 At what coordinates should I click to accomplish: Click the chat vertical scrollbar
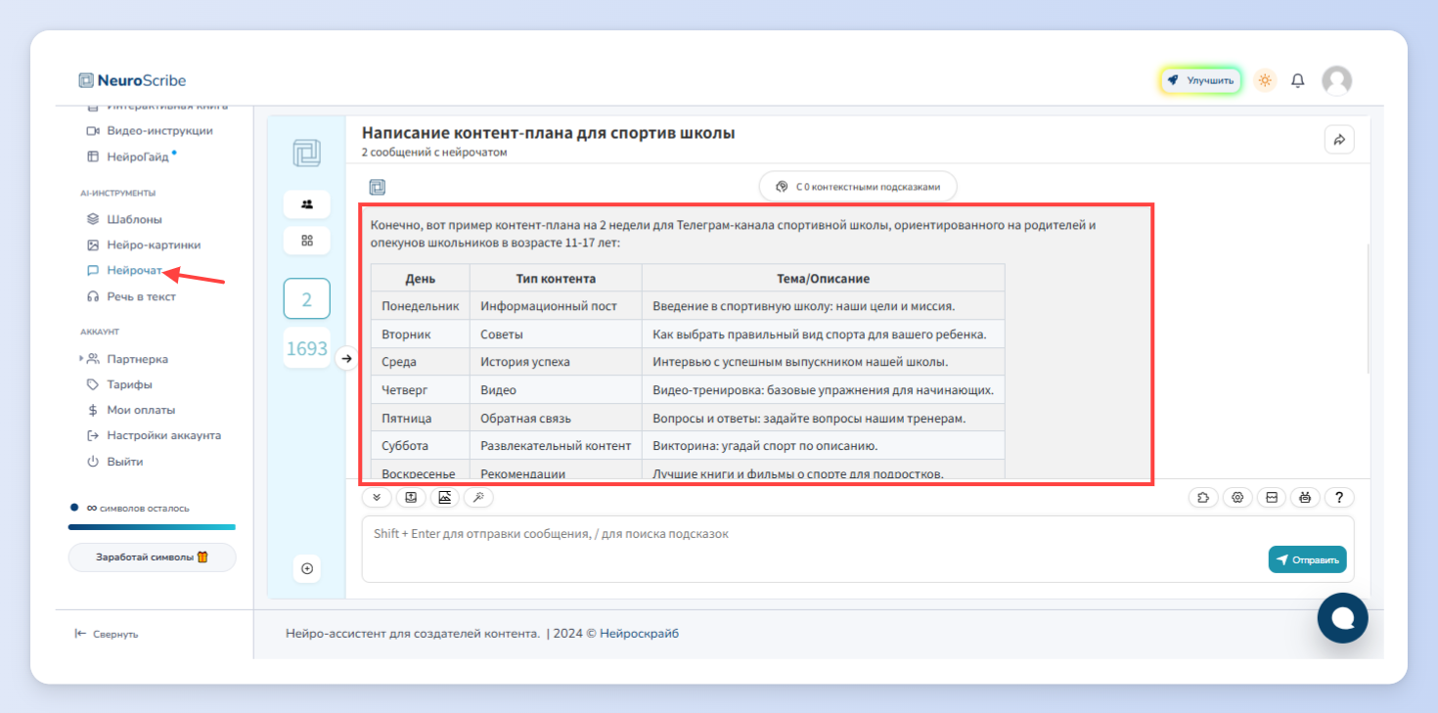click(x=1367, y=308)
